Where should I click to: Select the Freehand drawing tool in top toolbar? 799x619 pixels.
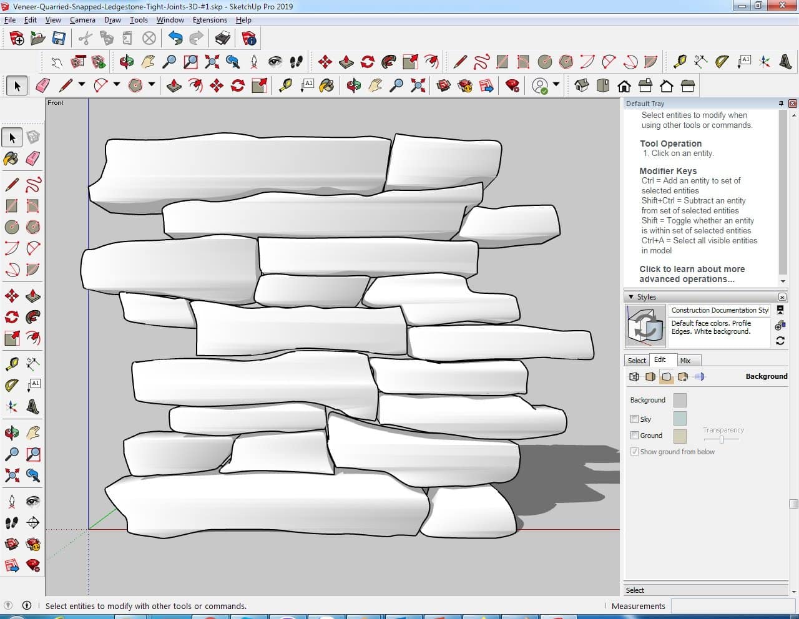481,62
